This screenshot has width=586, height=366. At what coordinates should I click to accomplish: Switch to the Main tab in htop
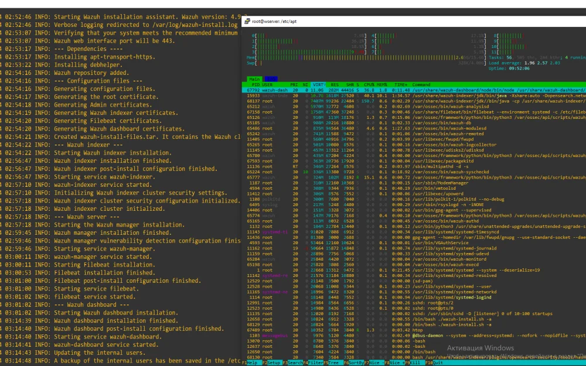254,78
